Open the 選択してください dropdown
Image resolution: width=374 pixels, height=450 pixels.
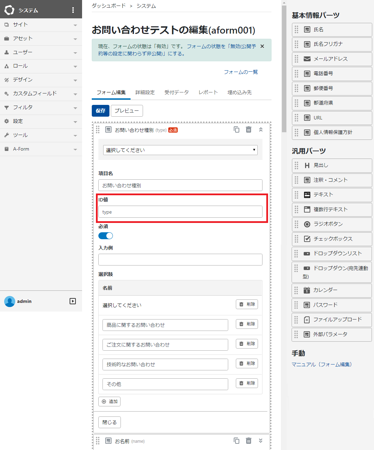click(180, 150)
